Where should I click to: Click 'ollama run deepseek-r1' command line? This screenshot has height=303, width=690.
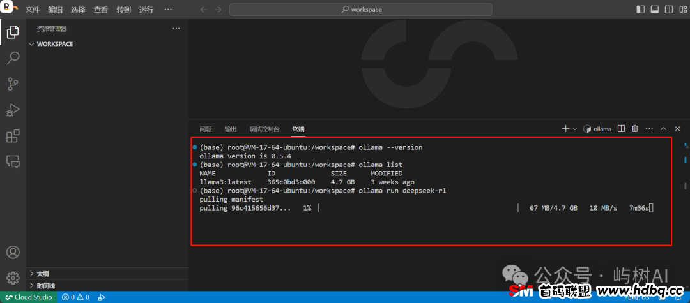point(323,191)
